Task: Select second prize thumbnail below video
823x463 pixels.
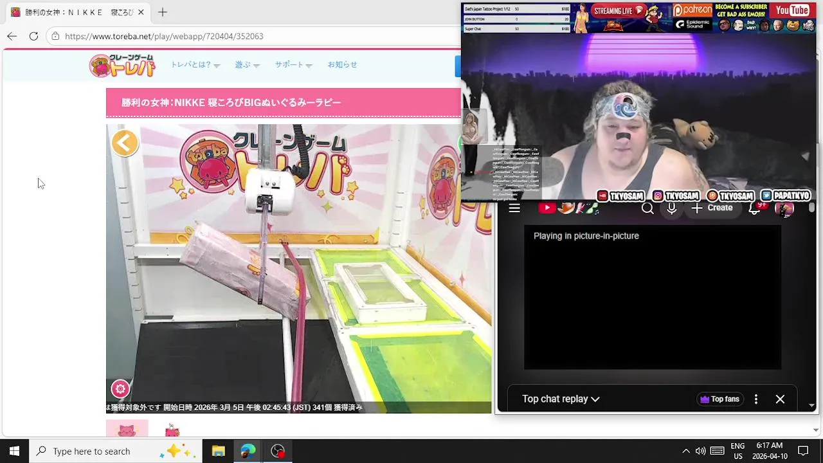Action: pyautogui.click(x=172, y=429)
